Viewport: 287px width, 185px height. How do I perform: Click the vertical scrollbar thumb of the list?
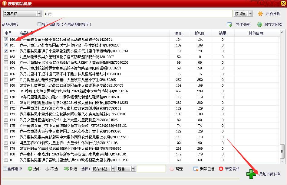pos(282,152)
